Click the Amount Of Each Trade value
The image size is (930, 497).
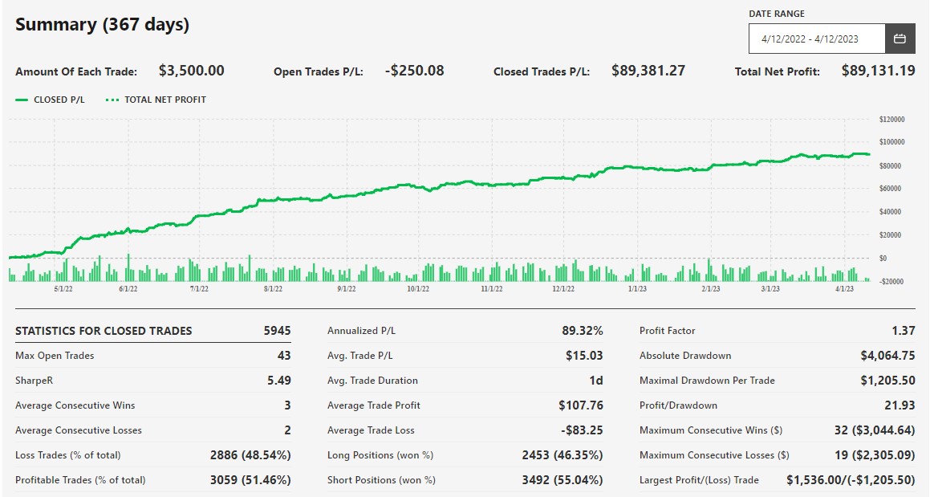point(191,71)
